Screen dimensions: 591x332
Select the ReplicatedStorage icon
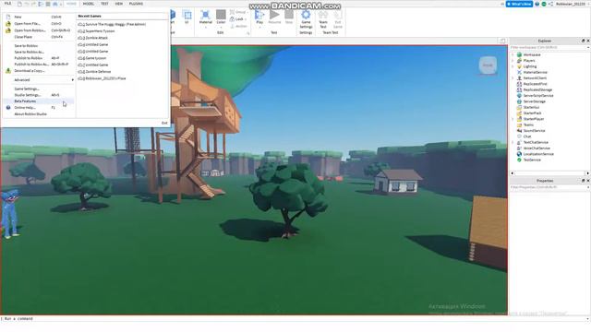519,89
